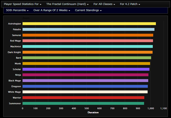Click the gold Monk bar
The width and height of the screenshot is (171, 118).
click(x=86, y=64)
